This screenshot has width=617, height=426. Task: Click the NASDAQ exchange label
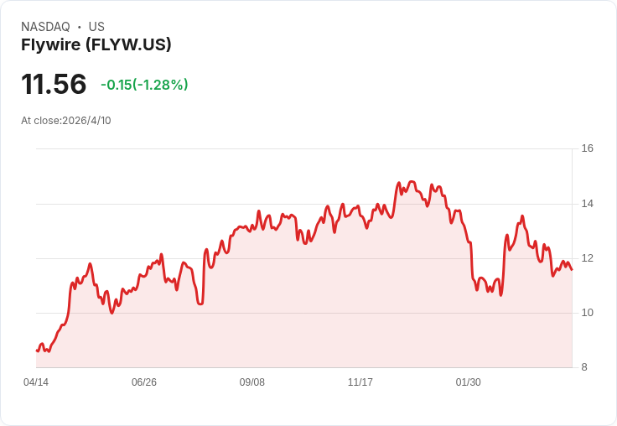click(45, 27)
